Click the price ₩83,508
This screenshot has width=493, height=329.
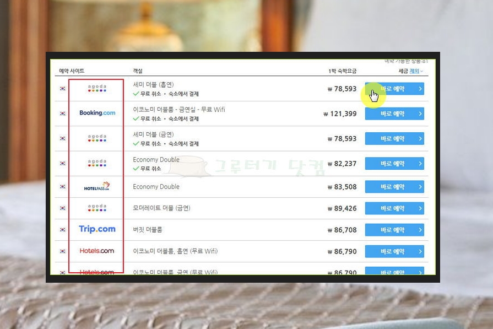(342, 187)
